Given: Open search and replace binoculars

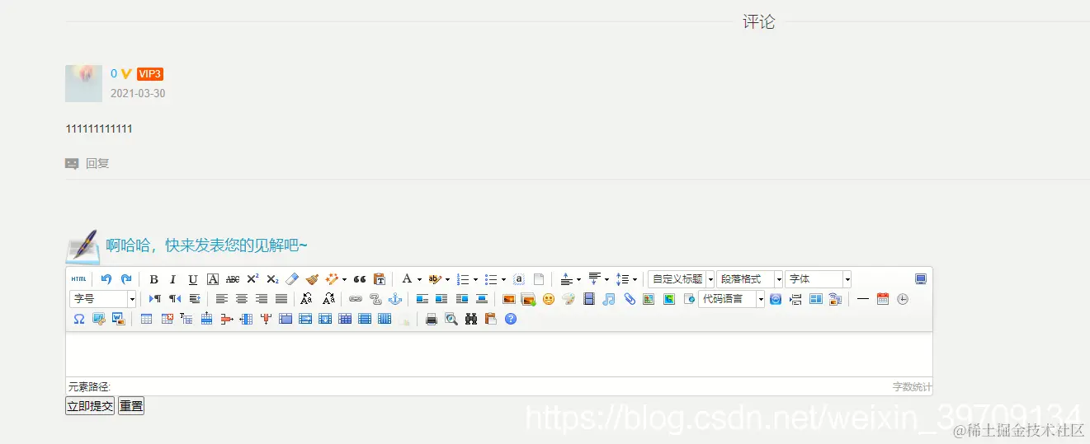Looking at the screenshot, I should (470, 319).
